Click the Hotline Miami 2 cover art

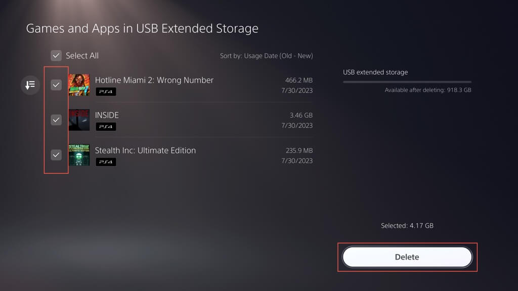click(x=79, y=85)
